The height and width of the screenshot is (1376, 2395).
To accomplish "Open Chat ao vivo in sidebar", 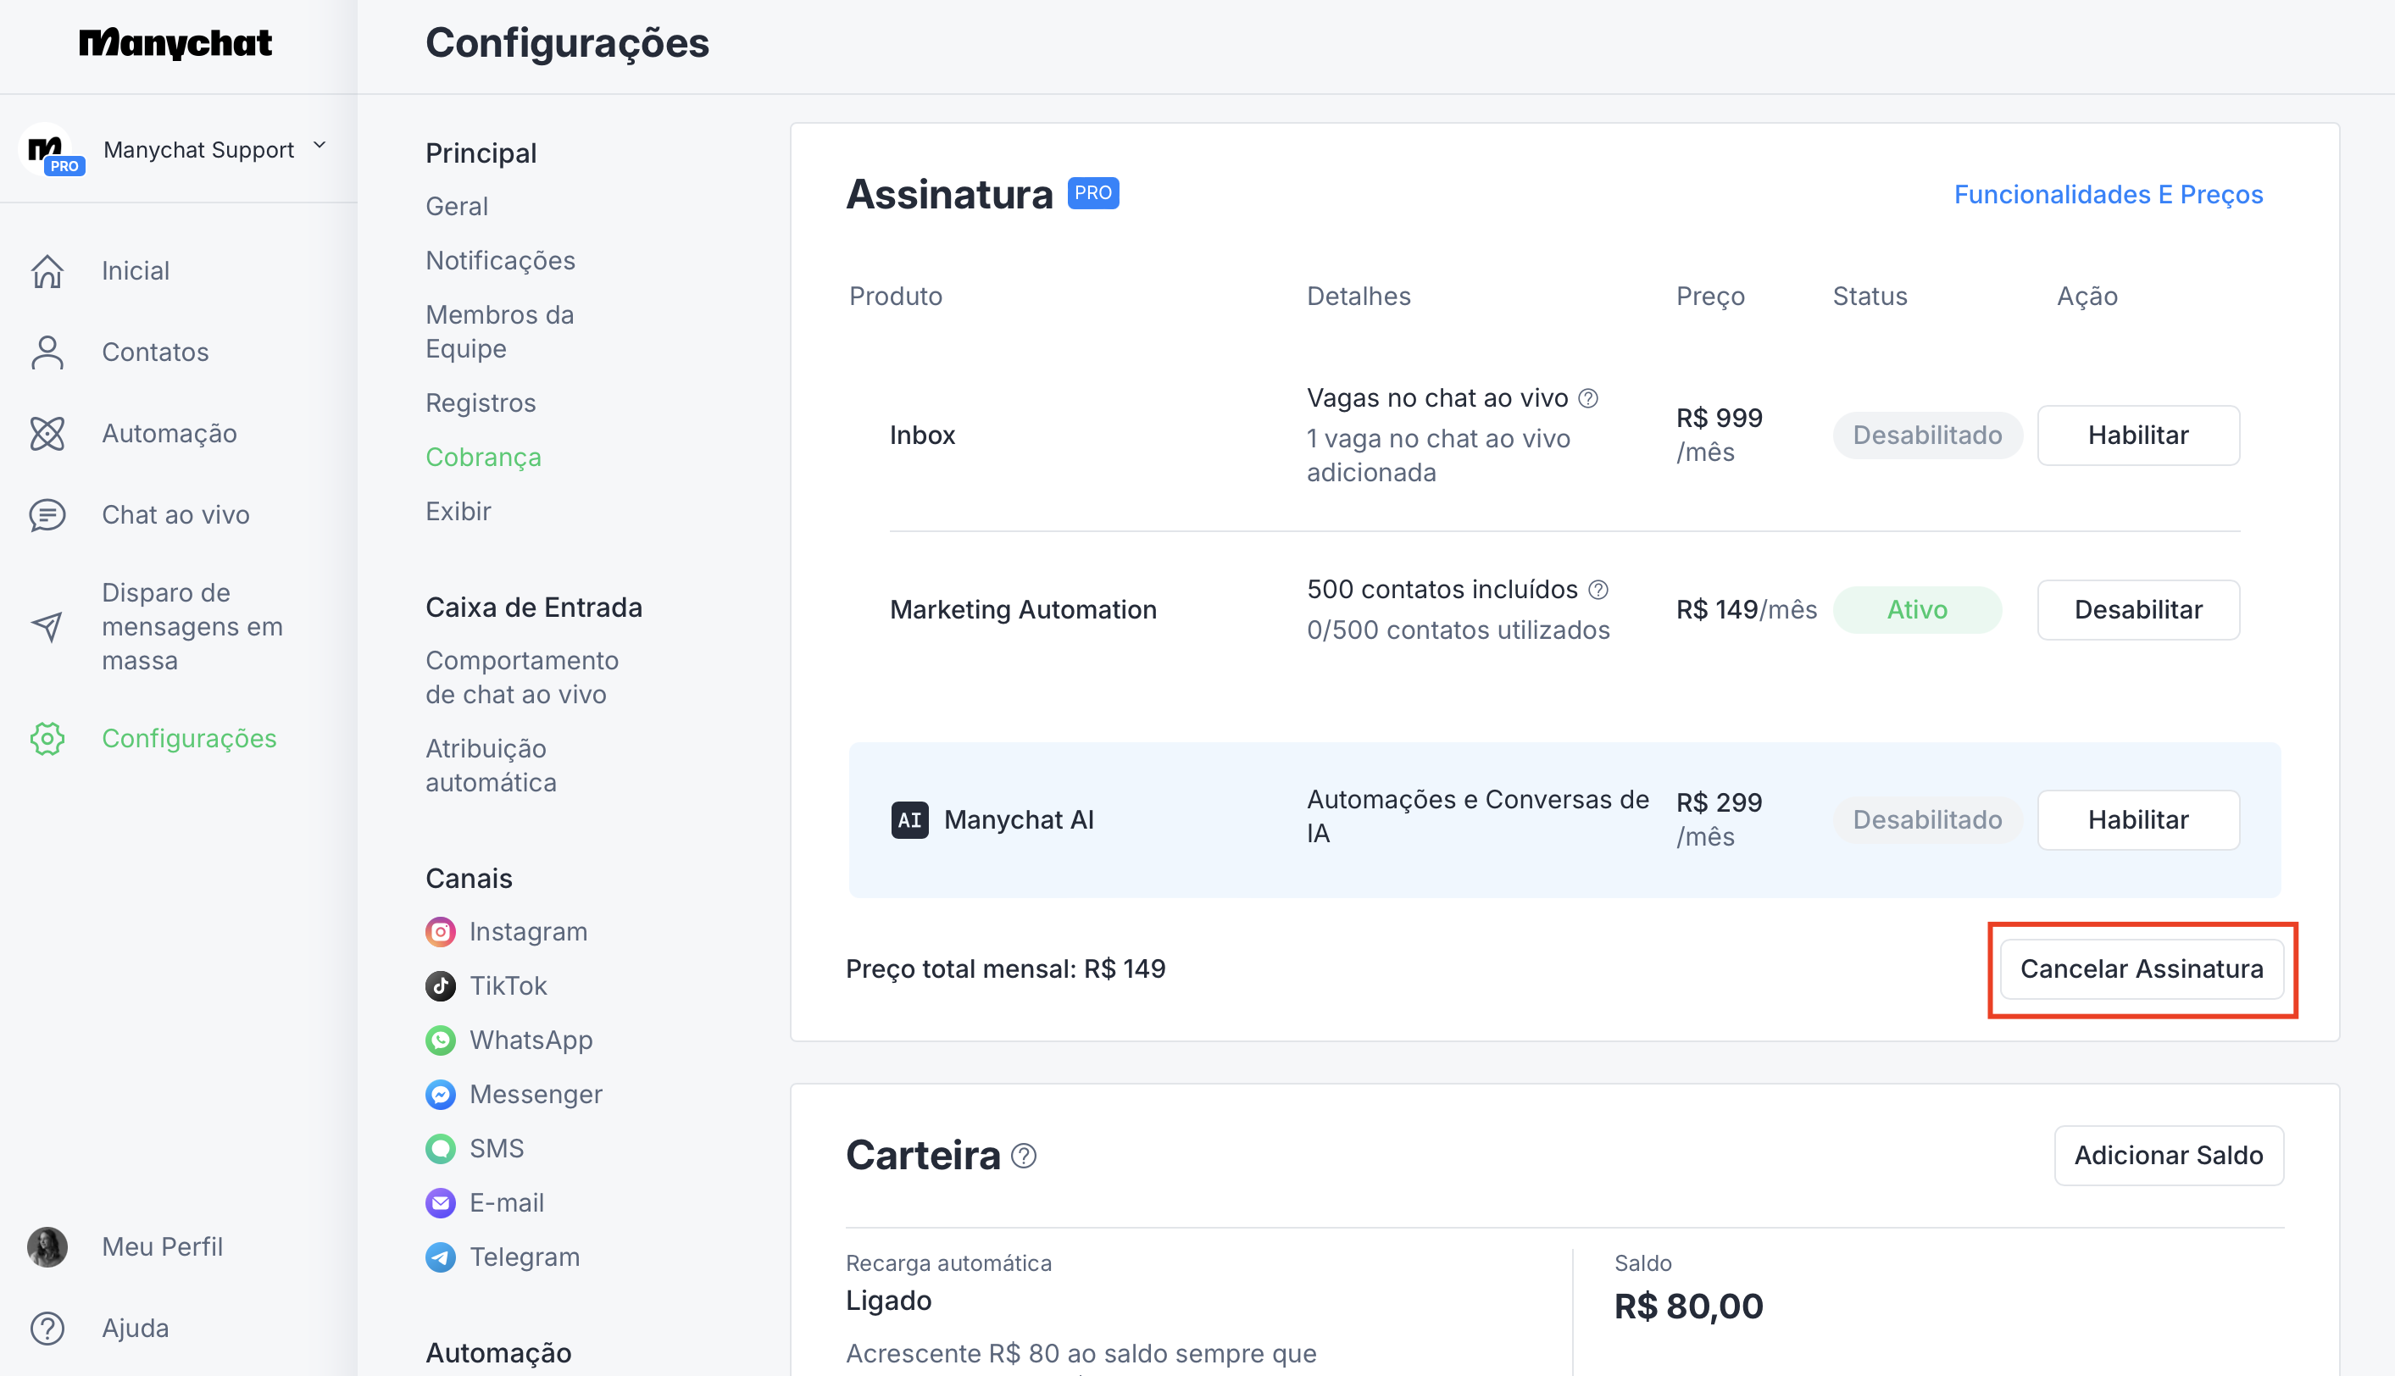I will point(175,515).
